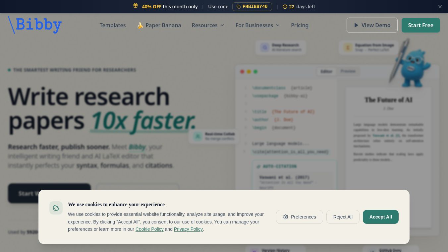
Task: Click the Deep Research feature card icon
Action: pyautogui.click(x=265, y=47)
